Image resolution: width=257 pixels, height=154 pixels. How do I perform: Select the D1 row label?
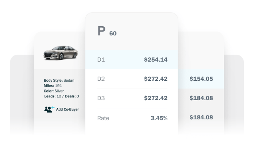tap(101, 60)
